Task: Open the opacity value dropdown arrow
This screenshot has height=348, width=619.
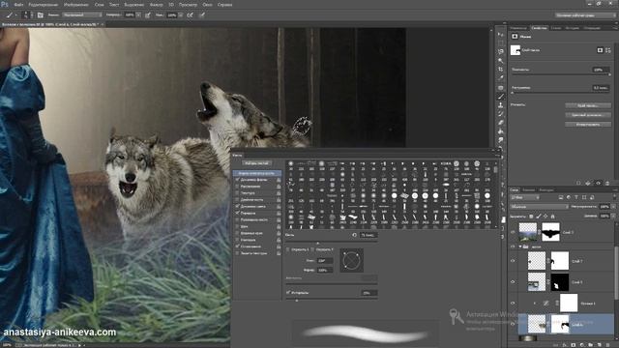Action: click(x=138, y=15)
